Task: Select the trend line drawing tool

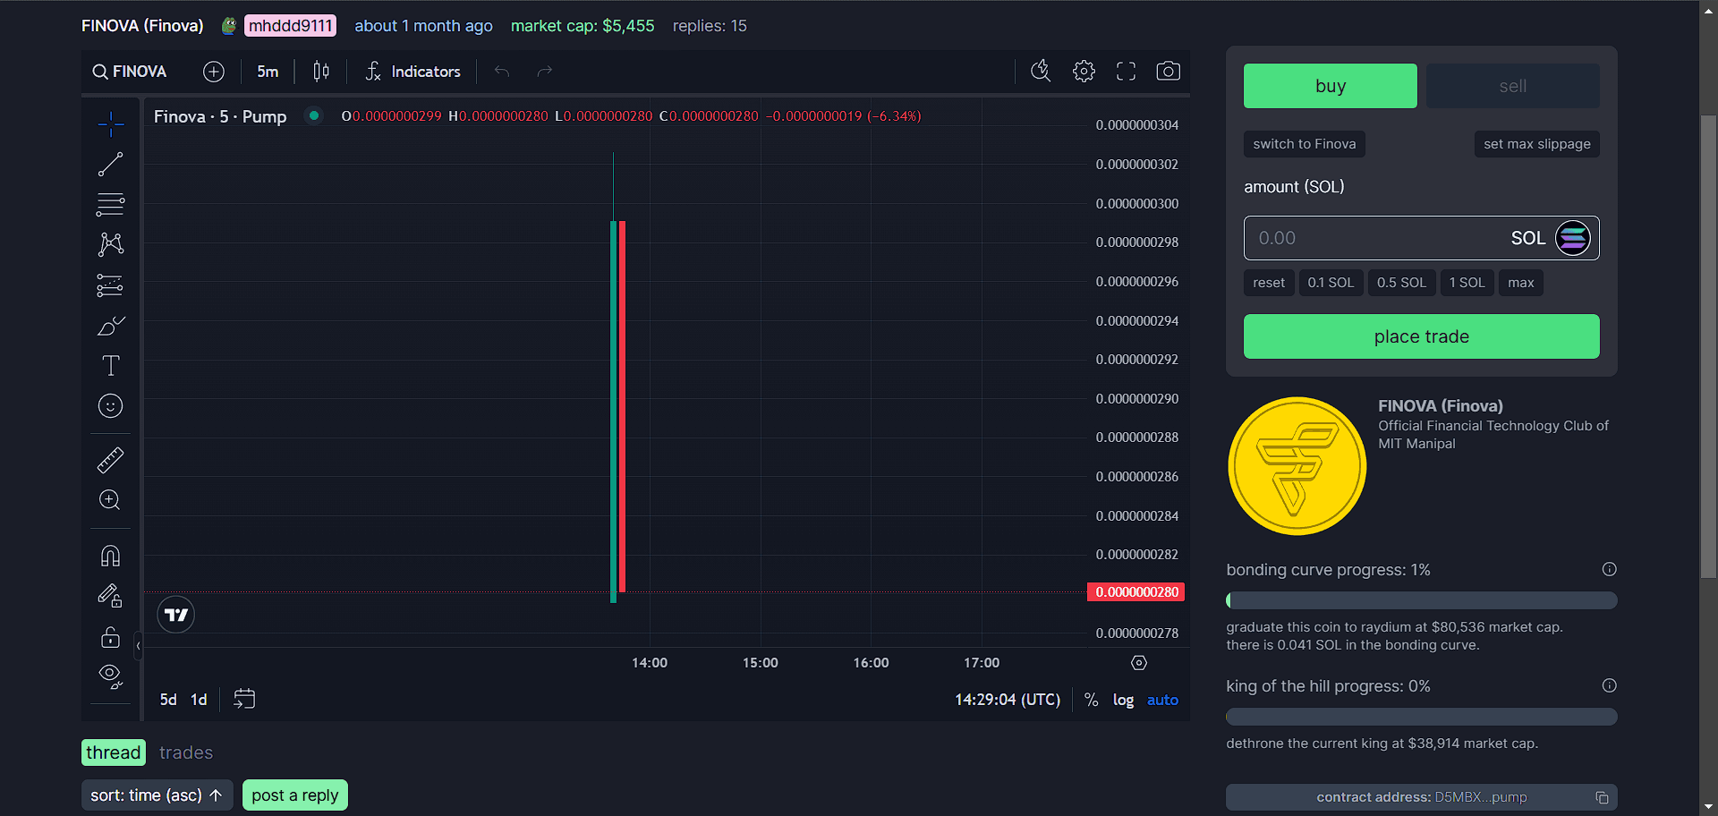Action: (x=110, y=165)
